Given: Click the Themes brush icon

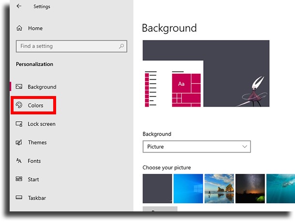Looking at the screenshot, I should 19,142.
